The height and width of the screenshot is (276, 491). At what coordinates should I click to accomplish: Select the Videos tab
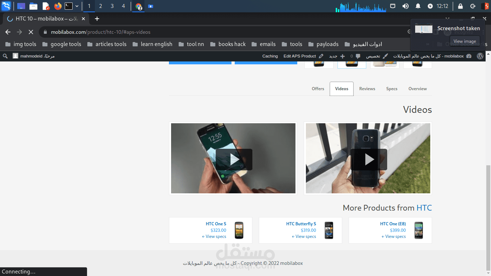coord(341,89)
